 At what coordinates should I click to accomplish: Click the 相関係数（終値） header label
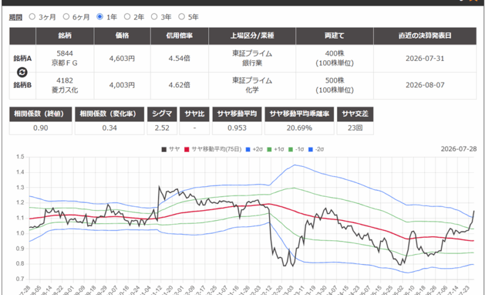[41, 114]
